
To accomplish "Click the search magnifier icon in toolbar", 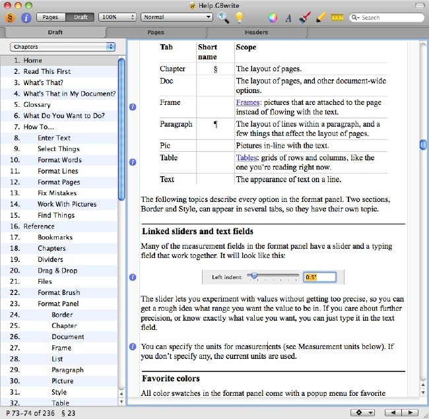I will (355, 18).
